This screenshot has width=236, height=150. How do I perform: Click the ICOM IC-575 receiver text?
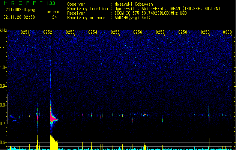[150, 13]
